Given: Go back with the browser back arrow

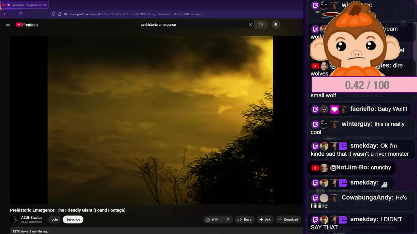Looking at the screenshot, I should [5, 14].
